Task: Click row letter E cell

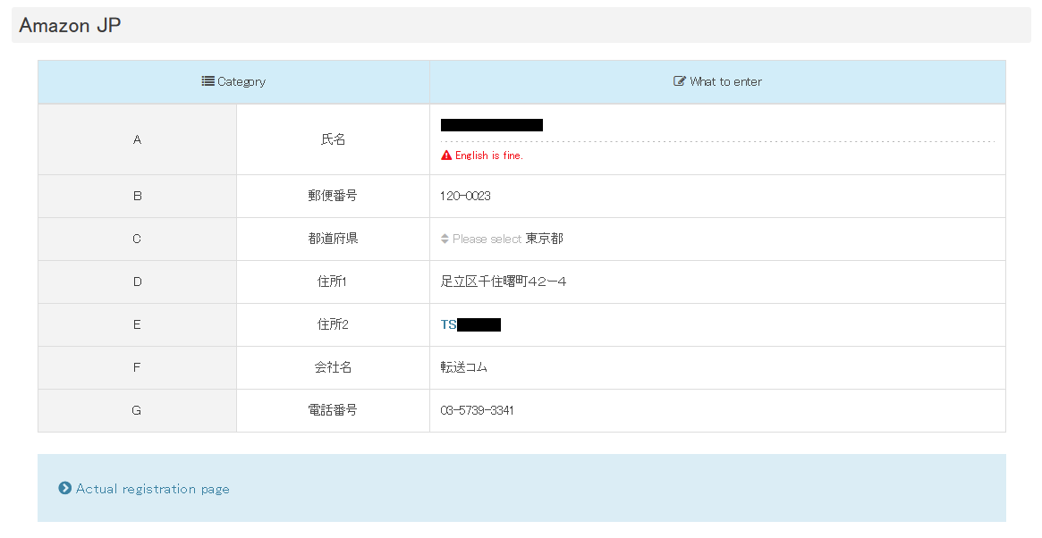Action: pos(137,324)
